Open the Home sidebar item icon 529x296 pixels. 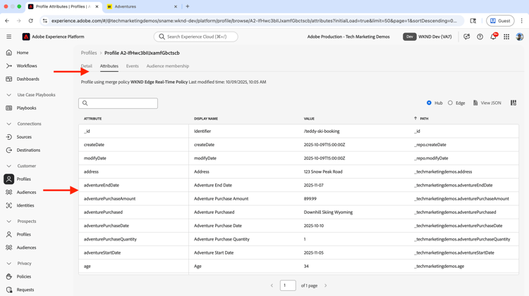coord(9,53)
